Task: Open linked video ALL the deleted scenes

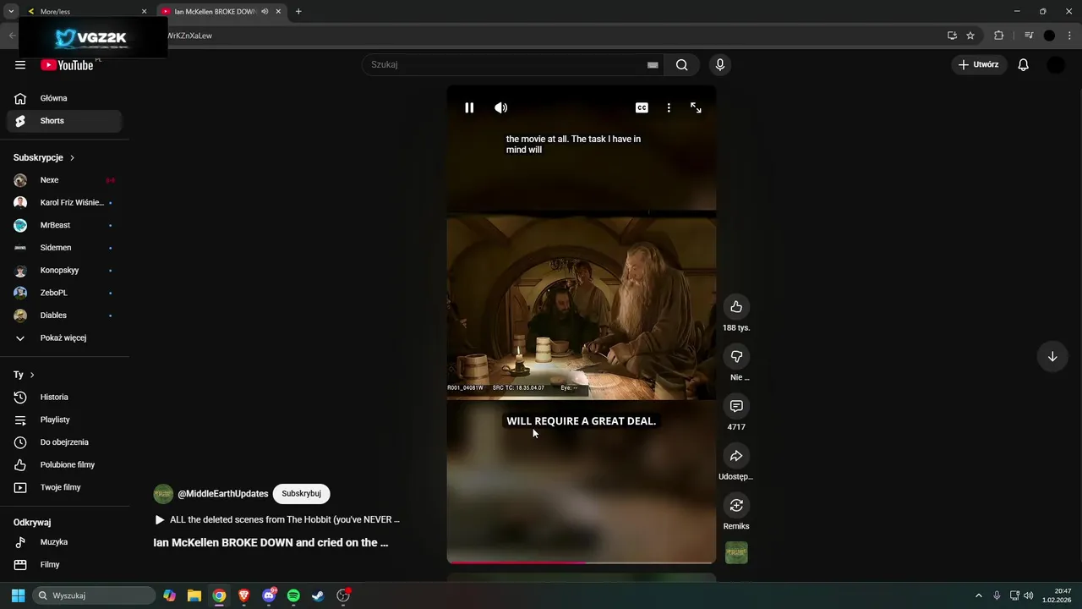Action: (x=277, y=520)
